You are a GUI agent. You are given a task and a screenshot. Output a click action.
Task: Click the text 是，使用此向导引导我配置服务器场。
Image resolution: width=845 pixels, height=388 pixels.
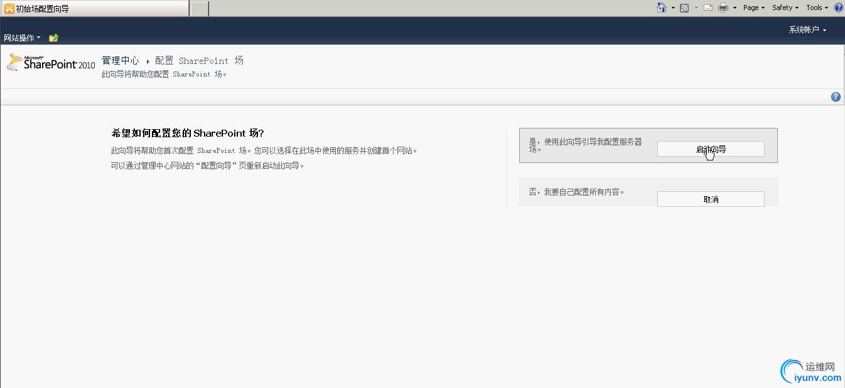[586, 145]
